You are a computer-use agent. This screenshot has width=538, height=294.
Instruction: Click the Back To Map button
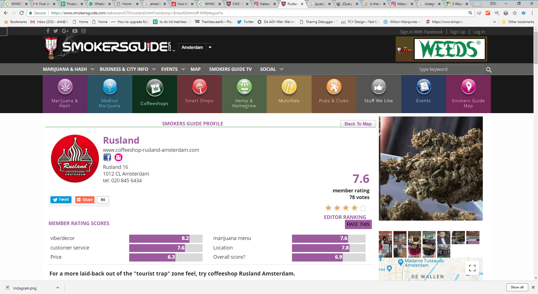pyautogui.click(x=358, y=124)
